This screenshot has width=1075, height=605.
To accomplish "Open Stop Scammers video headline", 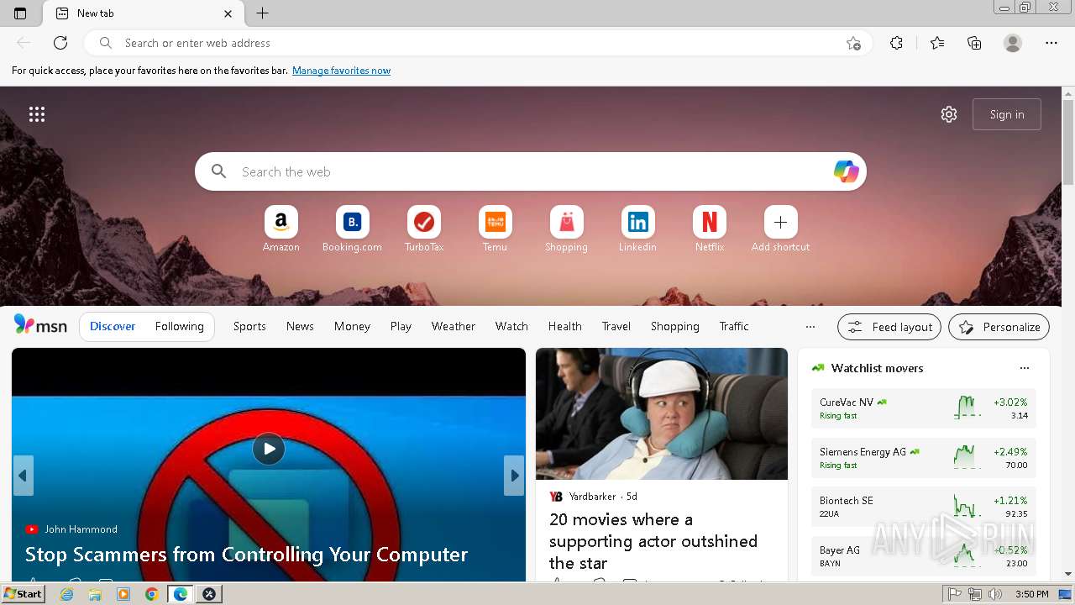I will tap(246, 555).
